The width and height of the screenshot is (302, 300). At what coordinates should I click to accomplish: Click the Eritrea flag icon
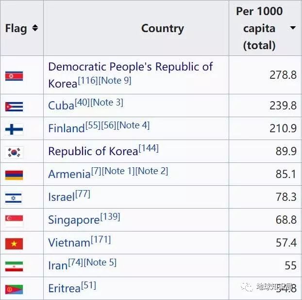pos(14,288)
